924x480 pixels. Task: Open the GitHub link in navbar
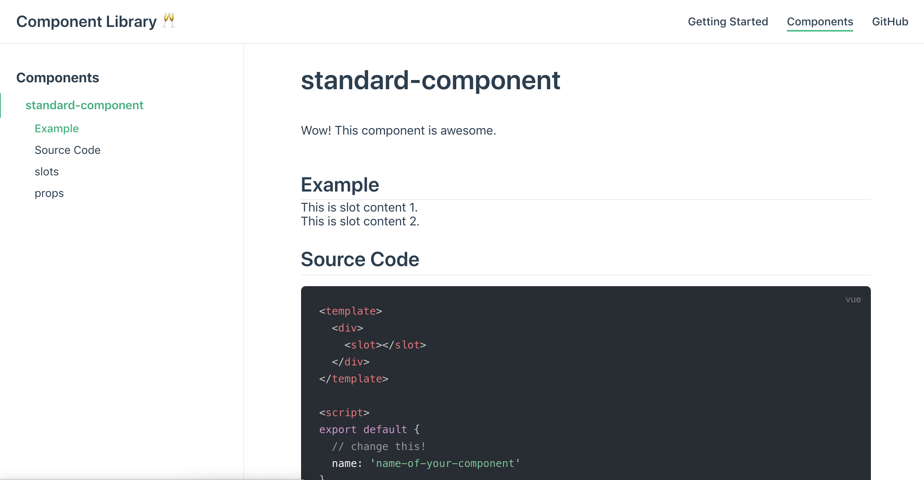point(890,22)
